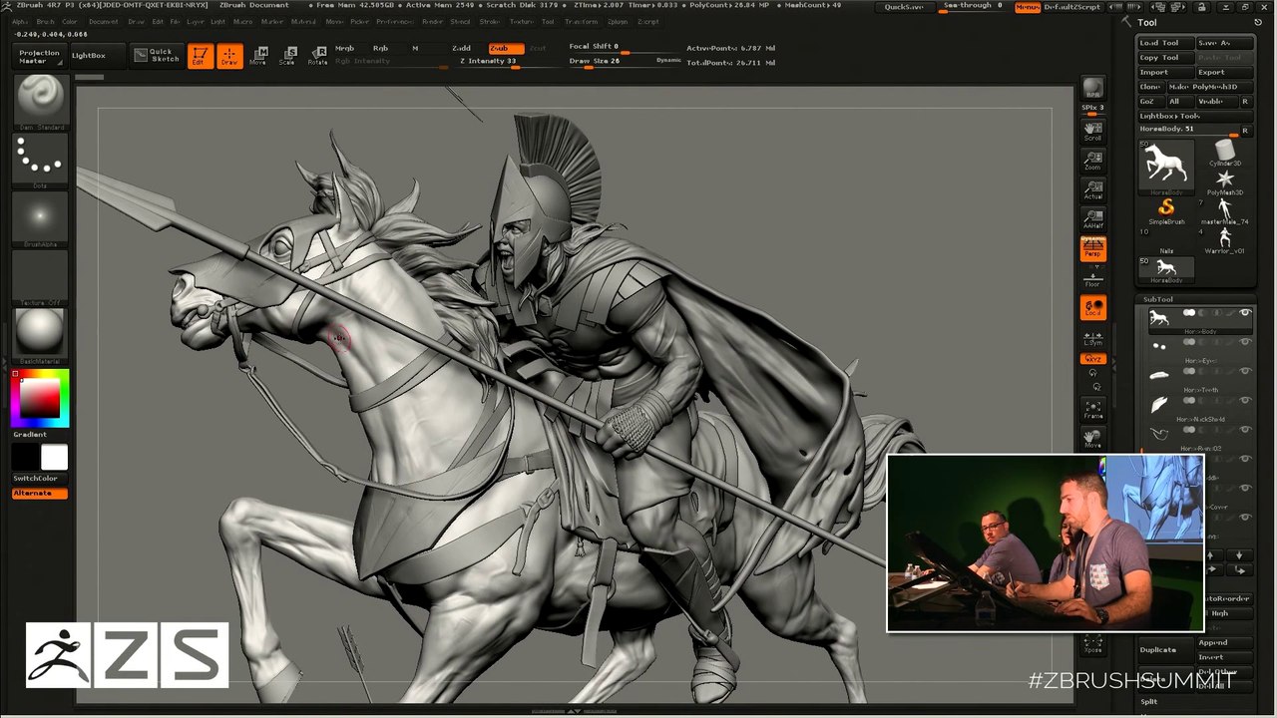Viewport: 1277px width, 718px height.
Task: Select the Scroll canvas tool
Action: click(x=1093, y=131)
